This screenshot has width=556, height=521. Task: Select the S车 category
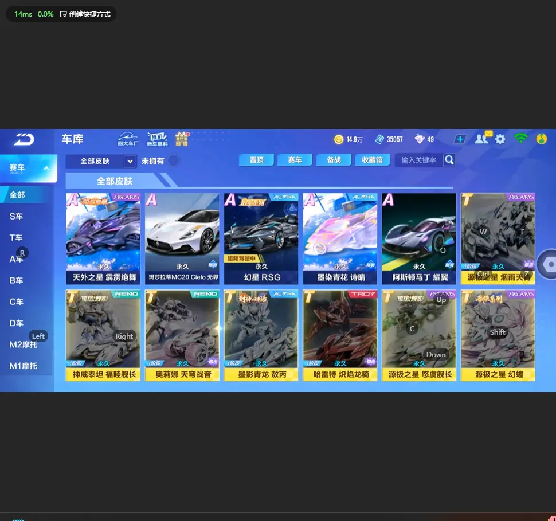click(x=16, y=216)
